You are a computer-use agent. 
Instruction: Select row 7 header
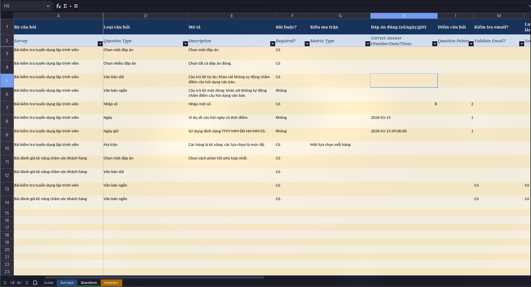[7, 108]
